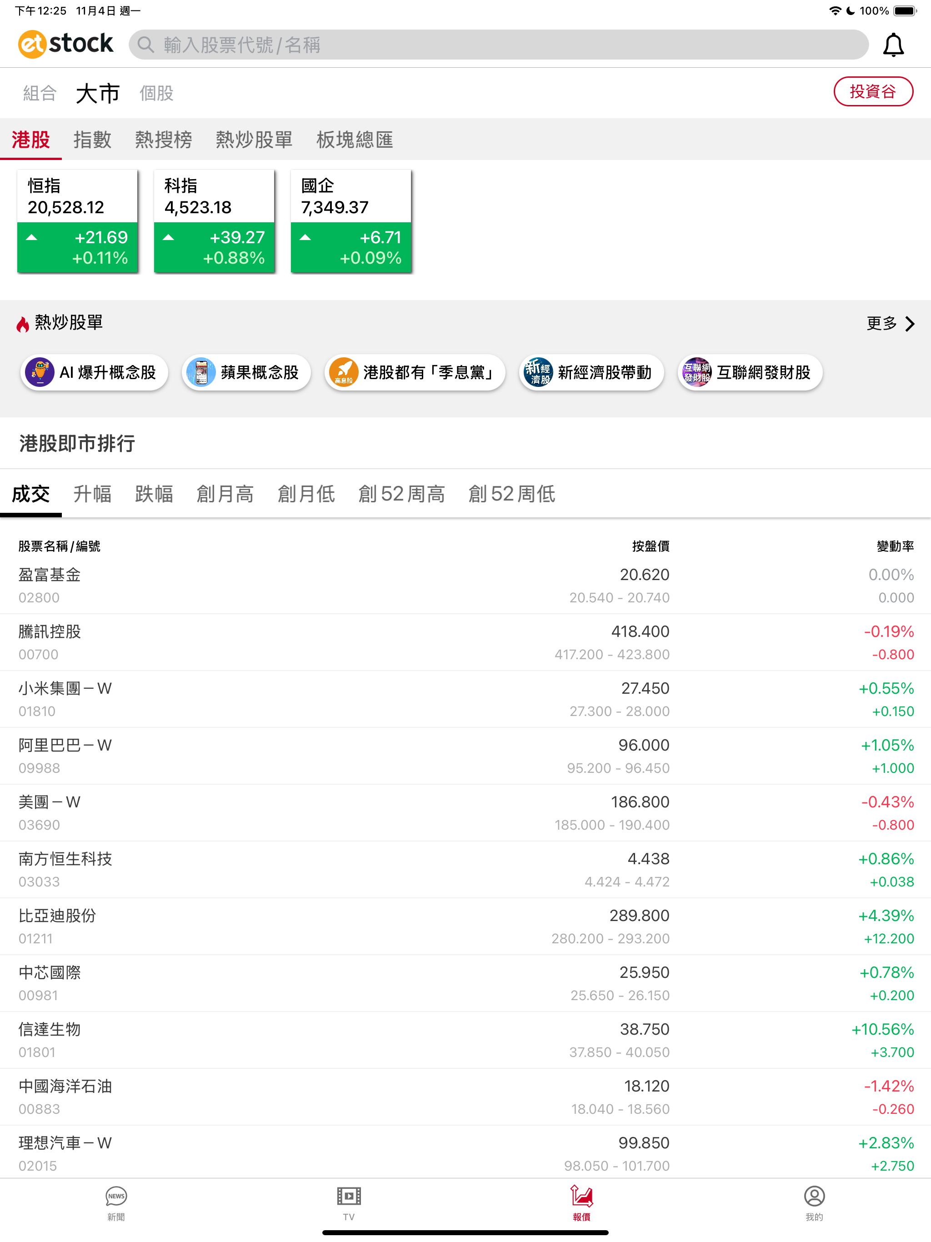Screen dimensions: 931x1242
Task: Open the 騰訊控股 00700 row
Action: pos(465,642)
